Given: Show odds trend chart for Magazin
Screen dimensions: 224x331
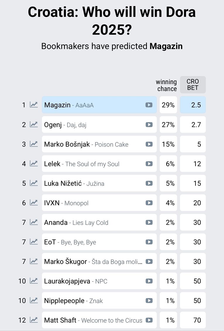Looking at the screenshot, I should 34,105.
